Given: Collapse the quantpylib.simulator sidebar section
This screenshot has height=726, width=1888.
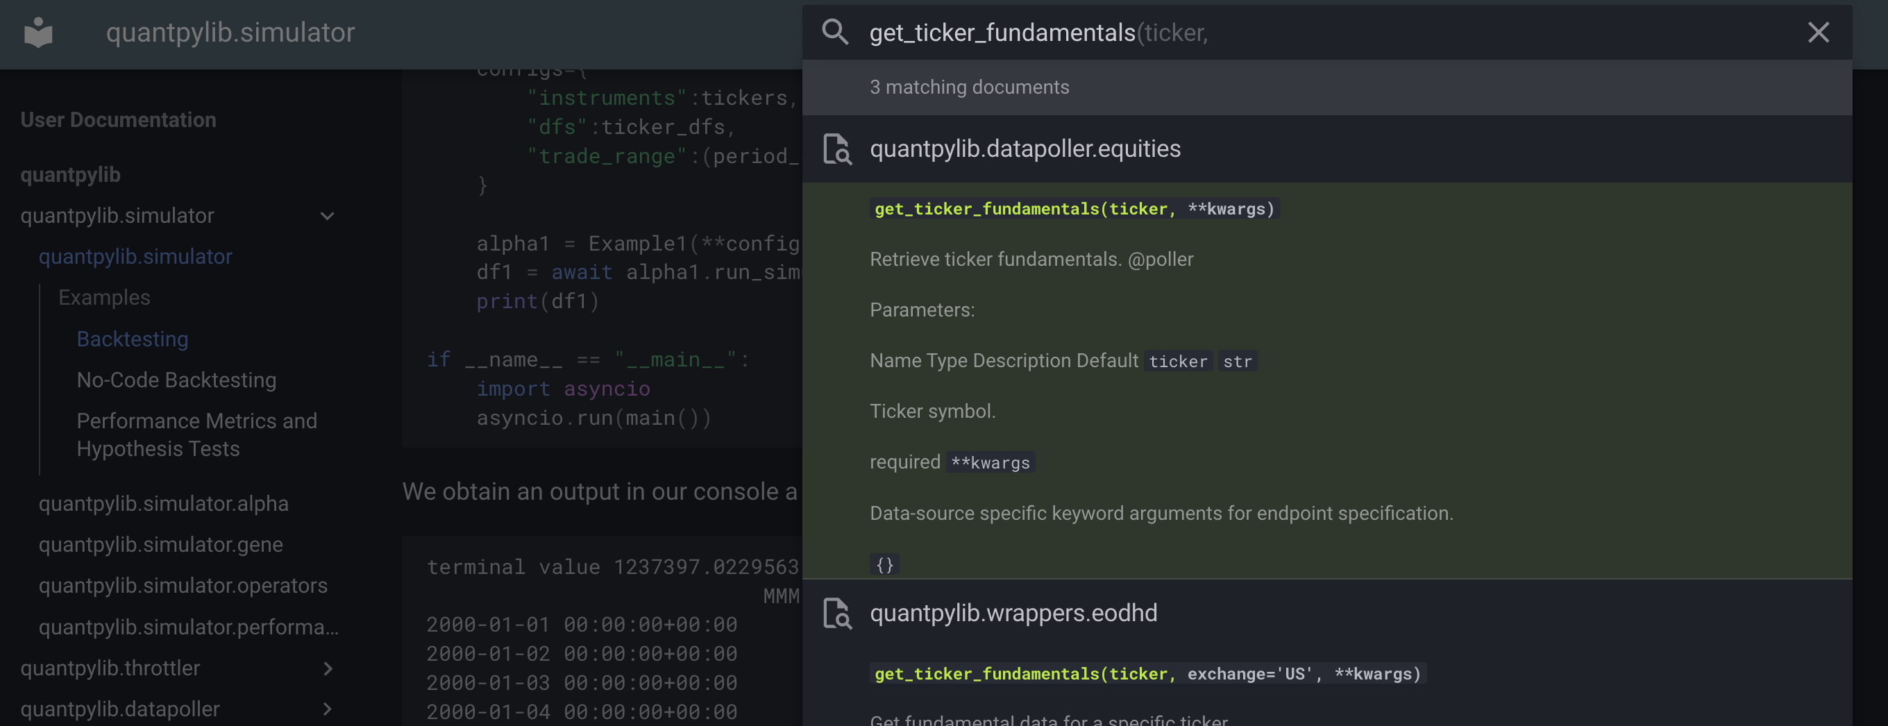Looking at the screenshot, I should (x=328, y=216).
